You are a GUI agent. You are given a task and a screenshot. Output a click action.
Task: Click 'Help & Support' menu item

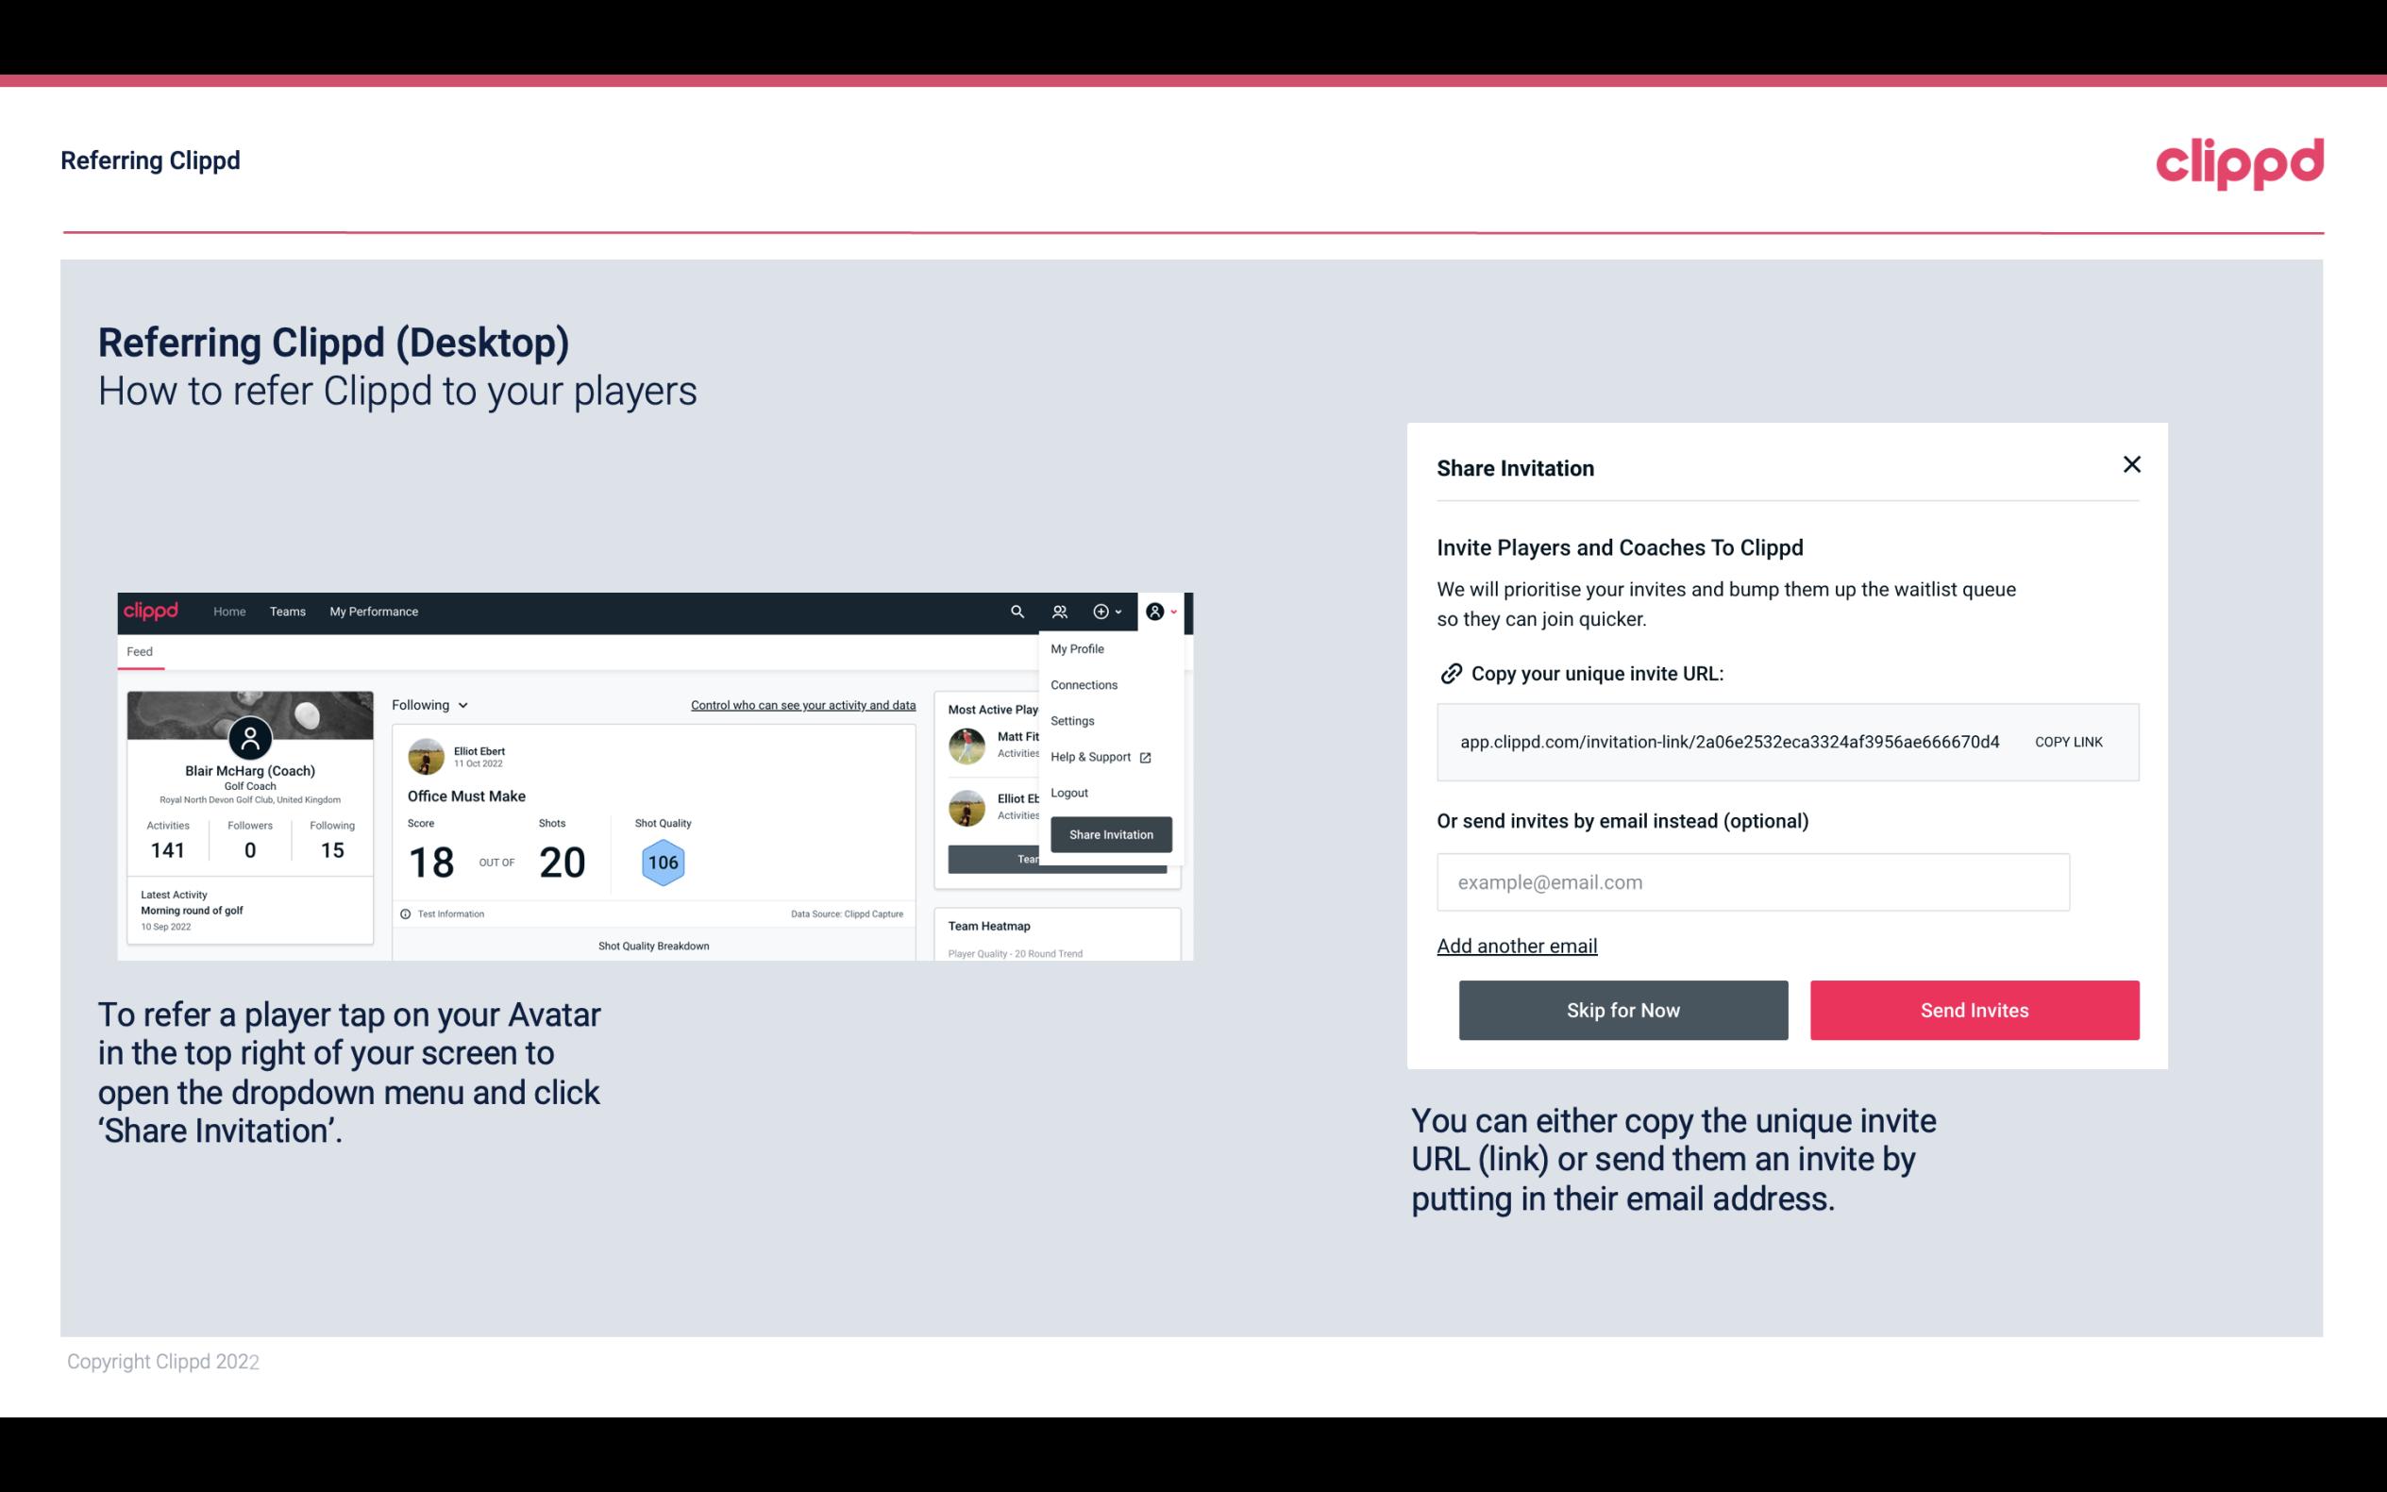(x=1098, y=756)
